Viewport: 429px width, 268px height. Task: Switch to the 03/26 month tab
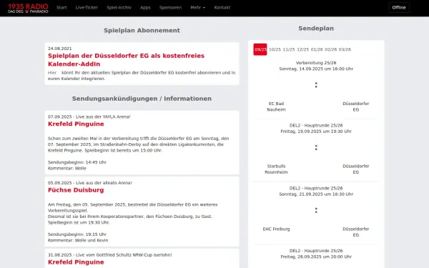click(x=345, y=49)
